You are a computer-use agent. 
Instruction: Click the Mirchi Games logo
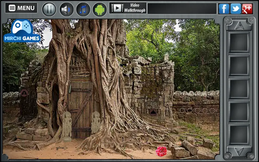click(22, 31)
